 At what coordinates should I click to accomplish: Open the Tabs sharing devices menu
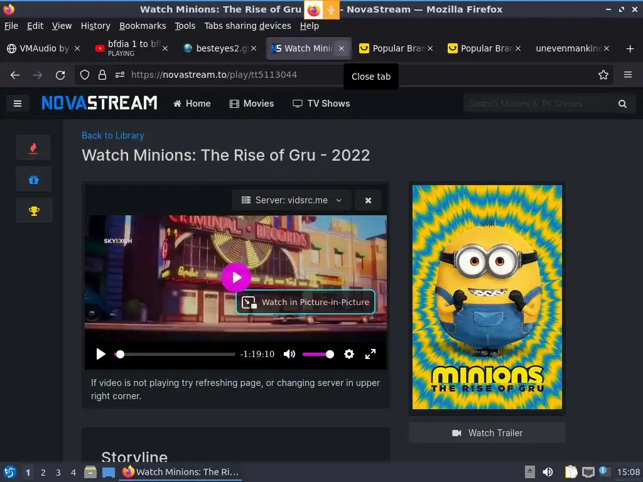pos(247,26)
